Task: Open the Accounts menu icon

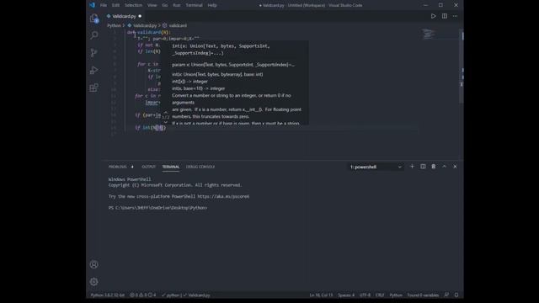Action: (93, 264)
